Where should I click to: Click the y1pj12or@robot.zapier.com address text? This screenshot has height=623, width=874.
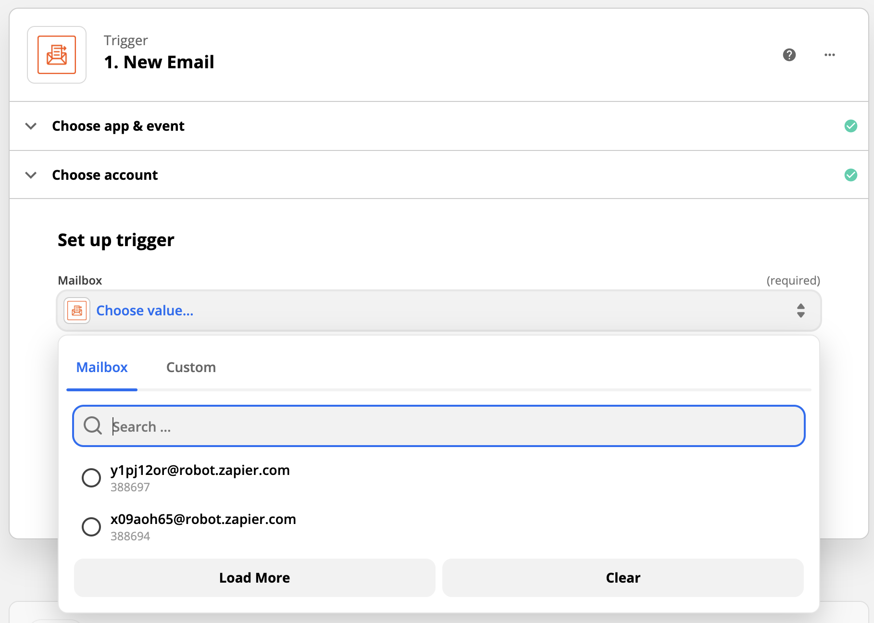point(200,471)
